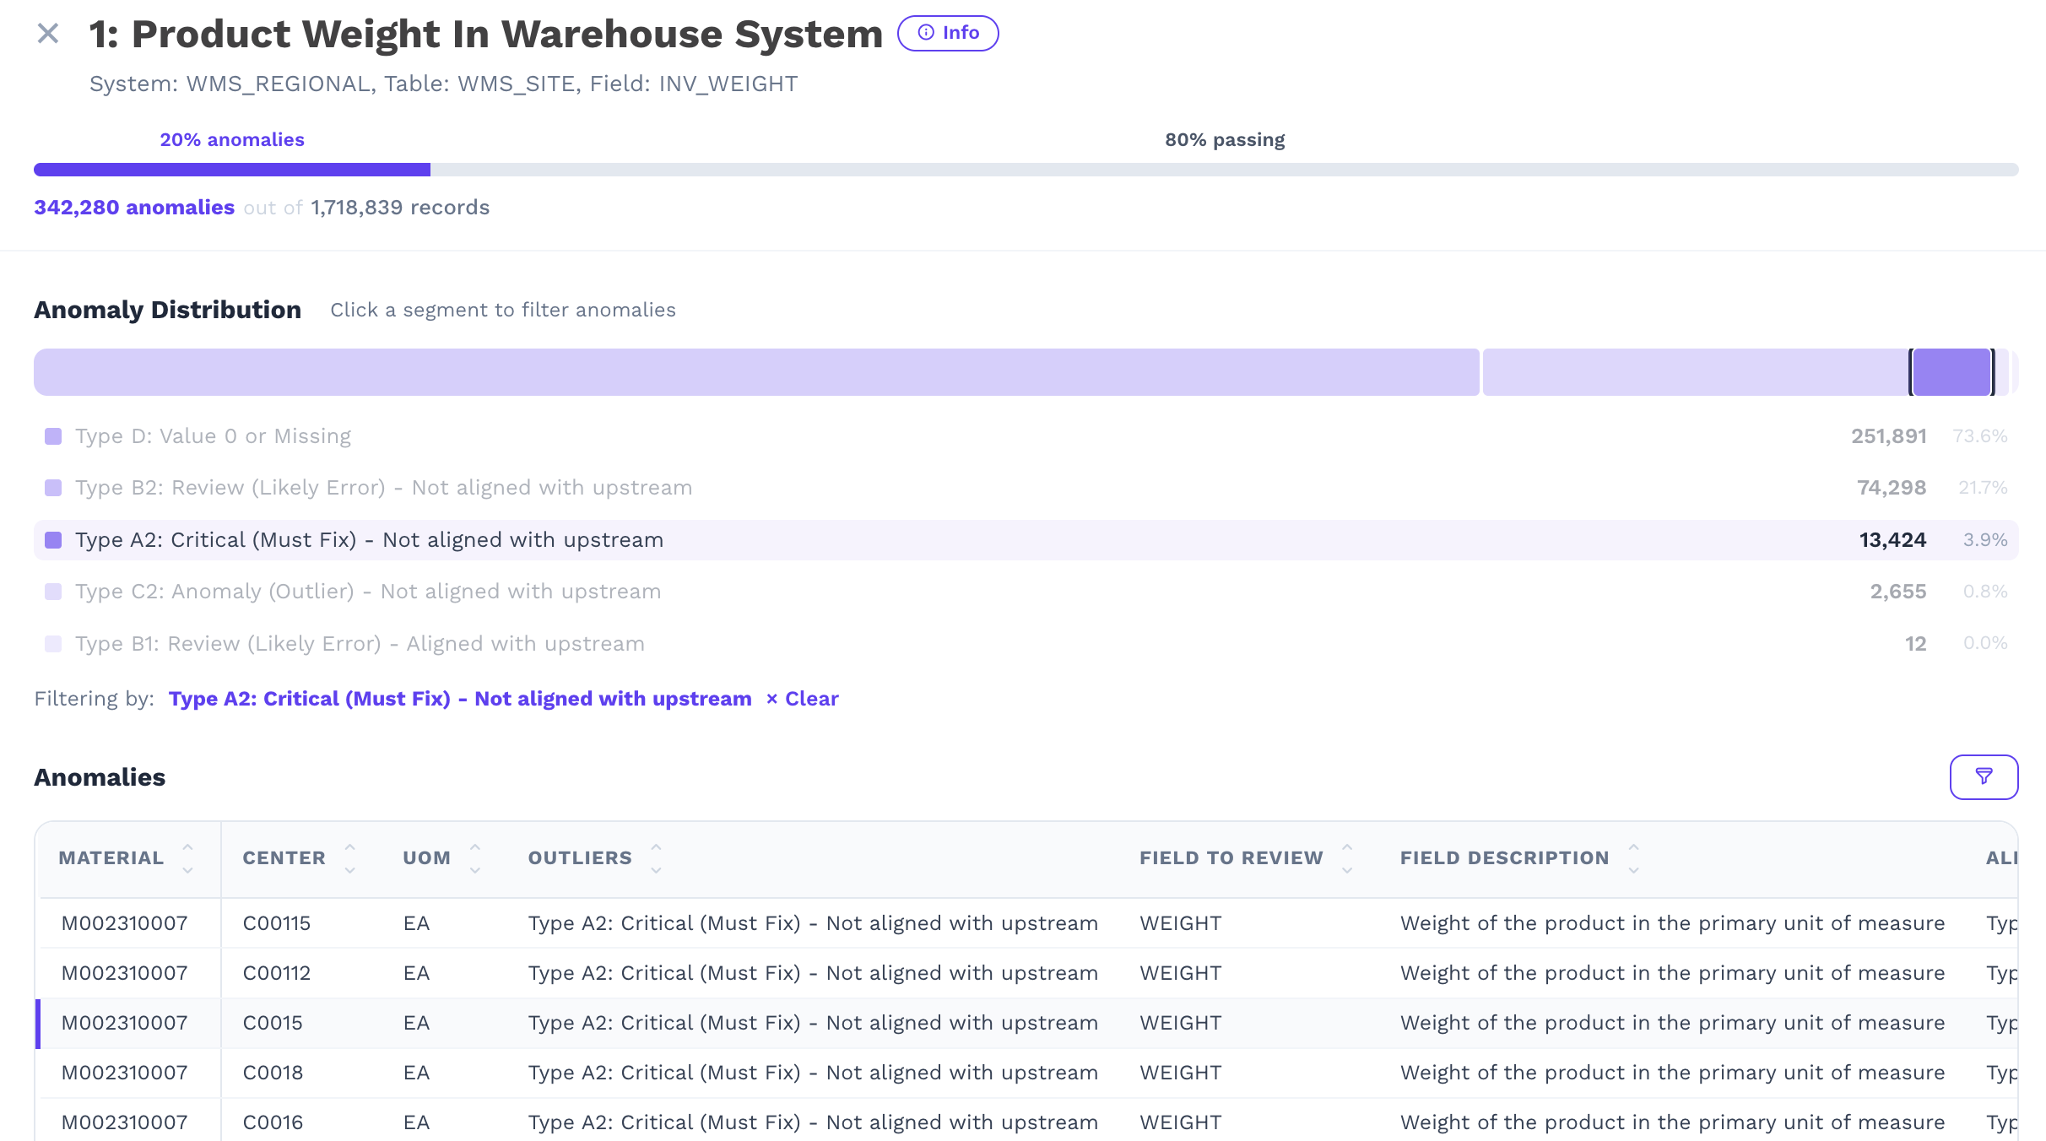The height and width of the screenshot is (1141, 2046).
Task: Sort by FIELD TO REVIEW column arrows
Action: (1347, 858)
